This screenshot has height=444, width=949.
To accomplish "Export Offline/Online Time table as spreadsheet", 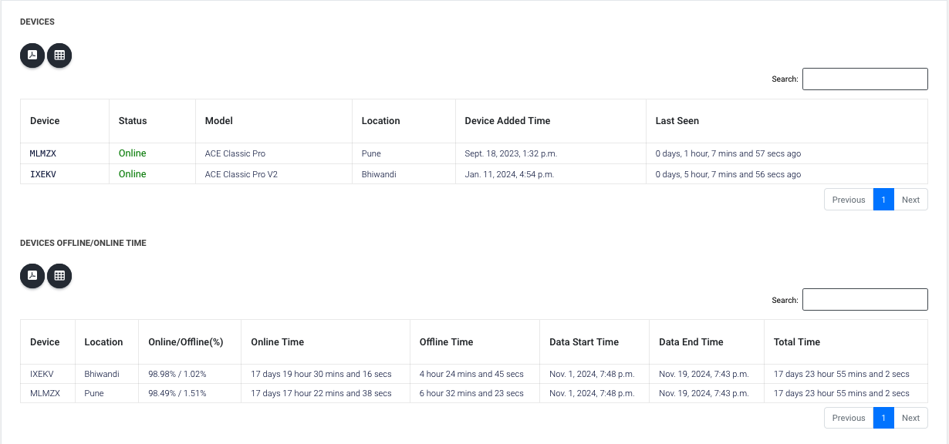I will click(59, 276).
